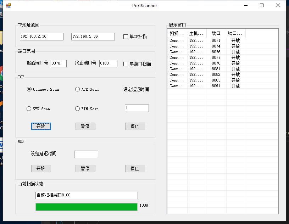Click the ending IP address field
Image resolution: width=289 pixels, height=224 pixels.
tap(93, 37)
